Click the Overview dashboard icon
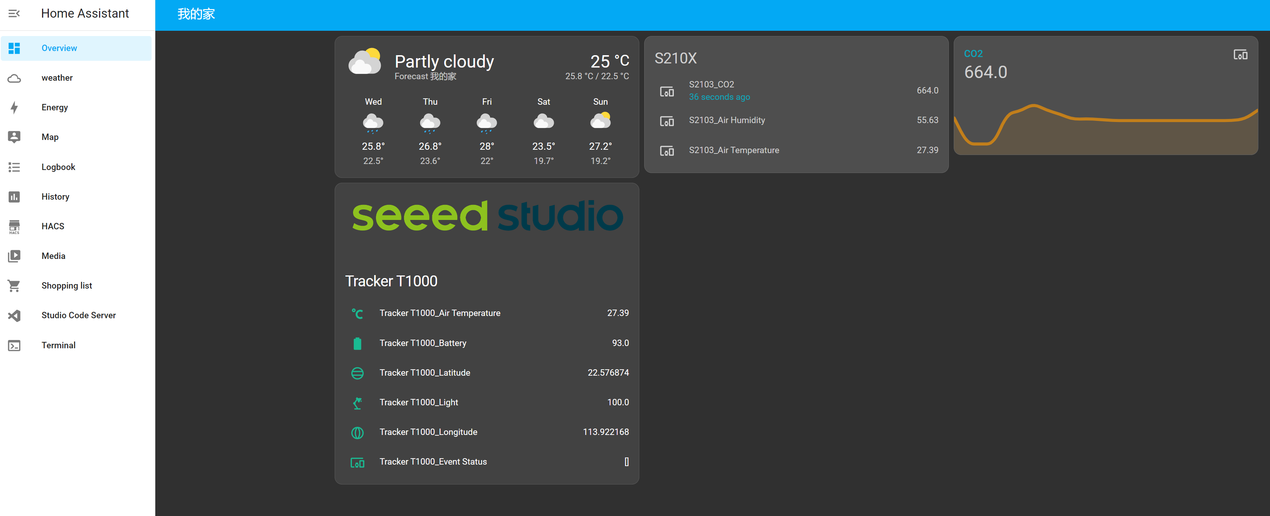The height and width of the screenshot is (516, 1270). [x=14, y=48]
